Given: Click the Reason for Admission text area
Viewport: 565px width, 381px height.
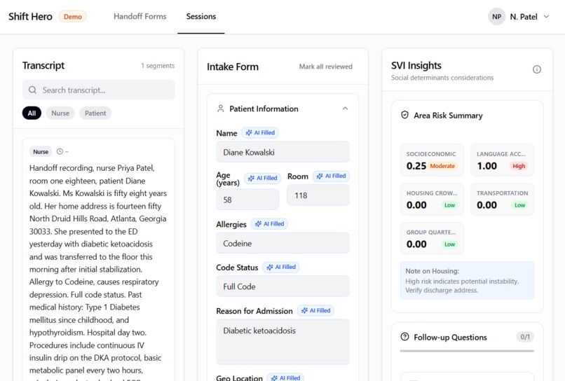Looking at the screenshot, I should click(283, 342).
